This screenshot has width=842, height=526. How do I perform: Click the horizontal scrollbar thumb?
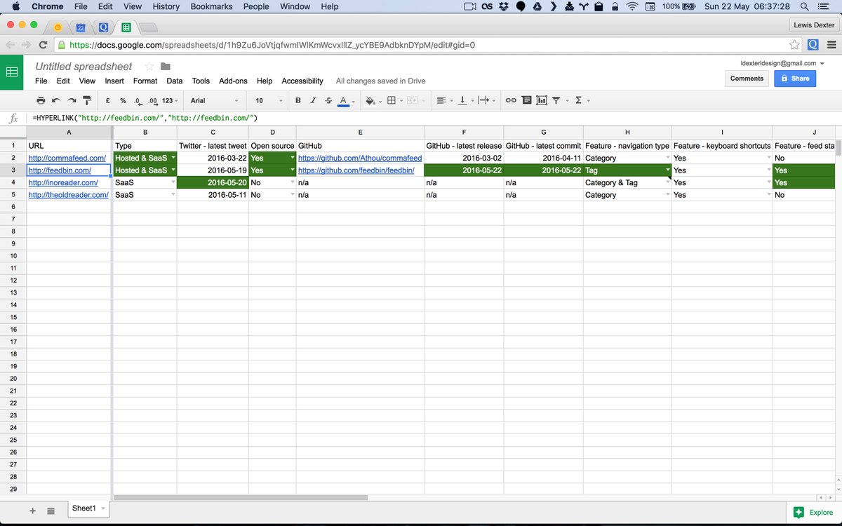(241, 498)
